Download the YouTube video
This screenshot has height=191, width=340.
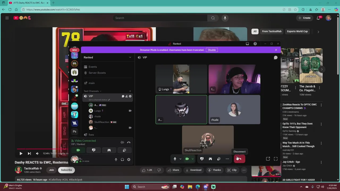point(193,170)
